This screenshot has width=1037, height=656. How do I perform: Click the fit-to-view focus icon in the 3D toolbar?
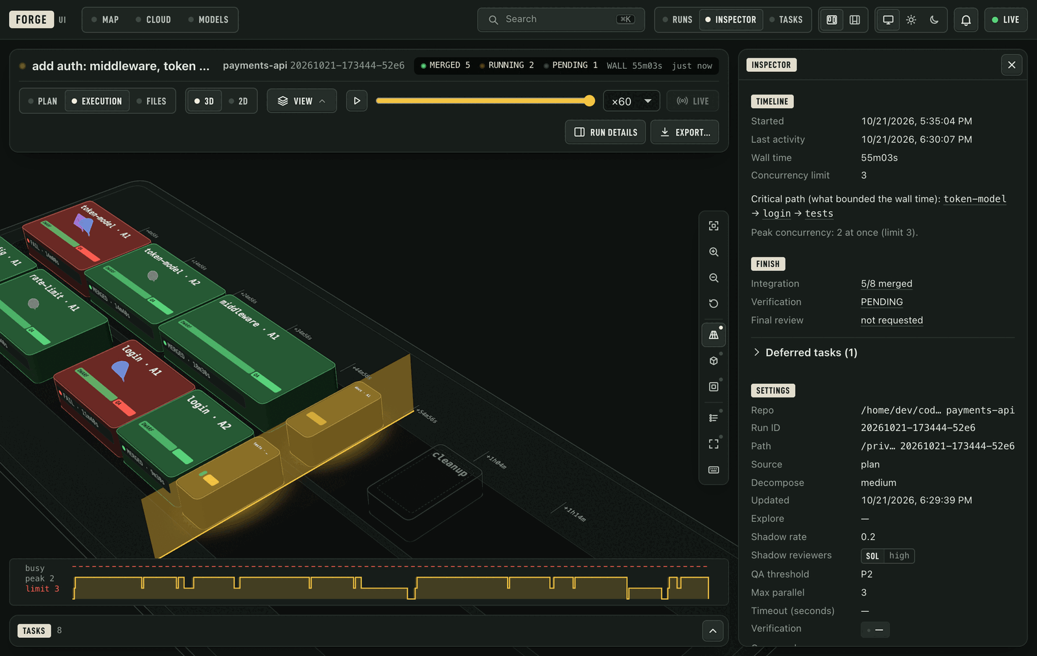click(x=714, y=226)
